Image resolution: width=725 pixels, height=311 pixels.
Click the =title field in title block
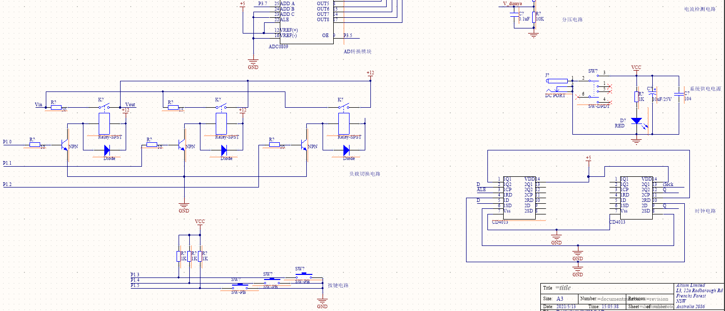[563, 288]
